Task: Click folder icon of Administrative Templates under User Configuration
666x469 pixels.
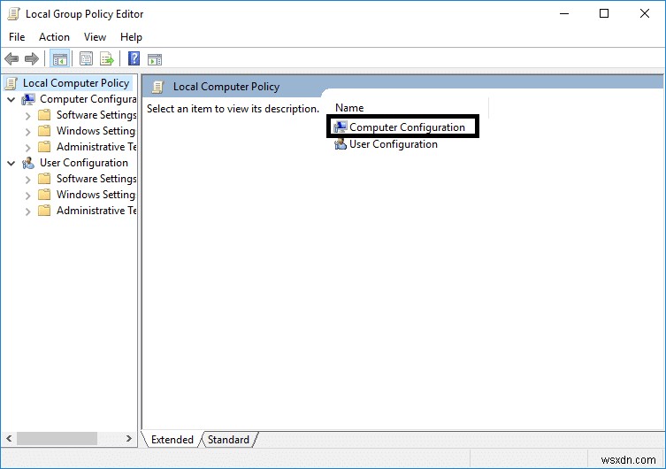Action: coord(44,211)
